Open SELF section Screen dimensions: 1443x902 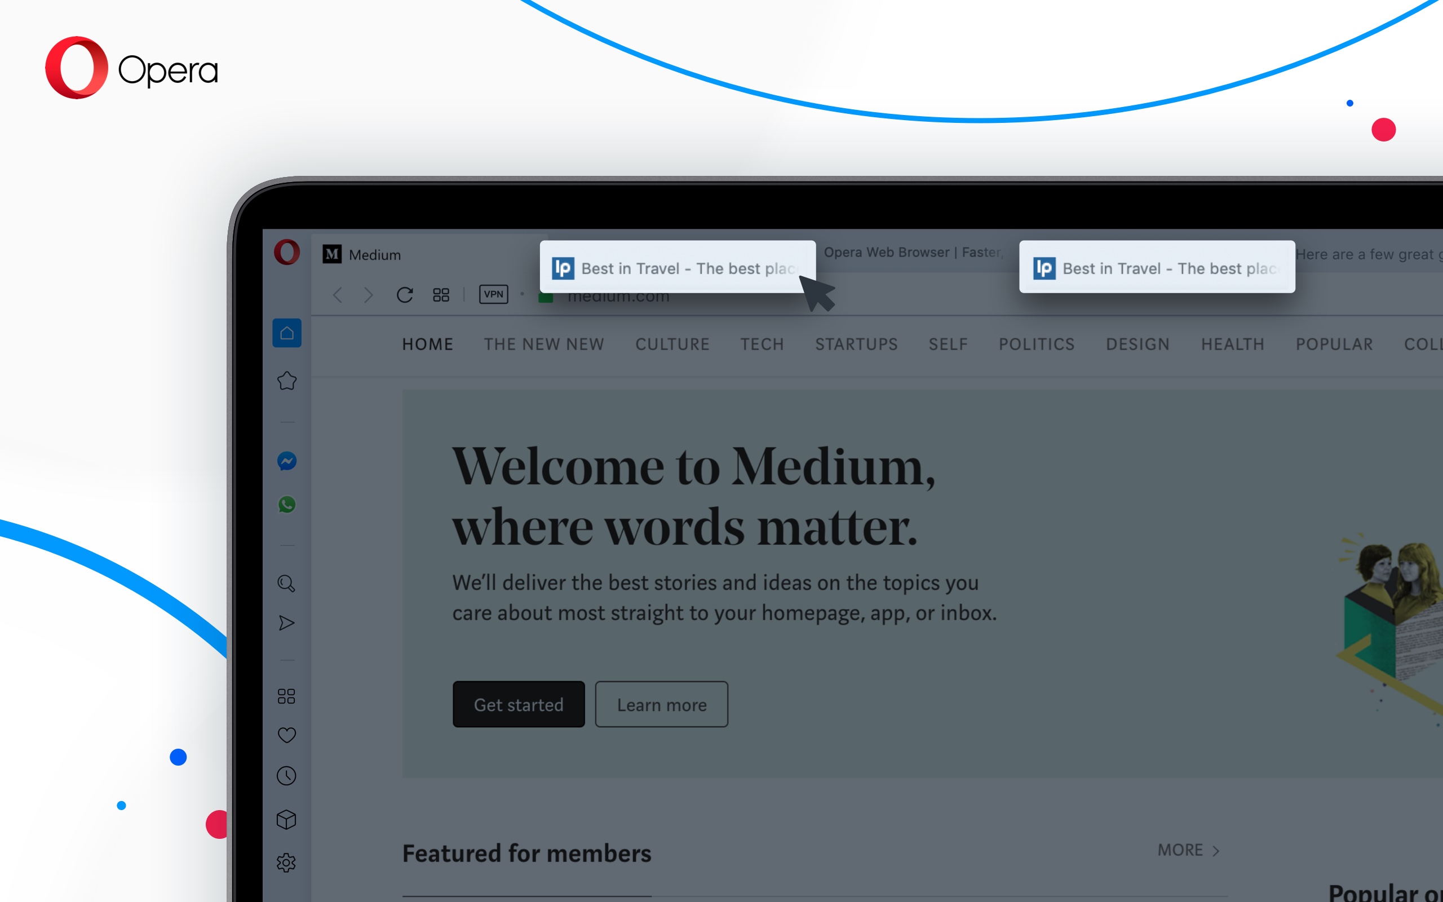coord(948,344)
